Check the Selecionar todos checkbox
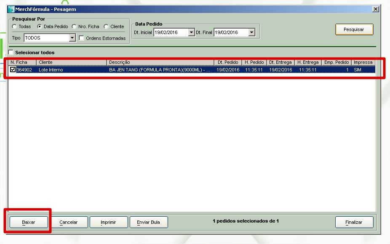 coord(11,52)
